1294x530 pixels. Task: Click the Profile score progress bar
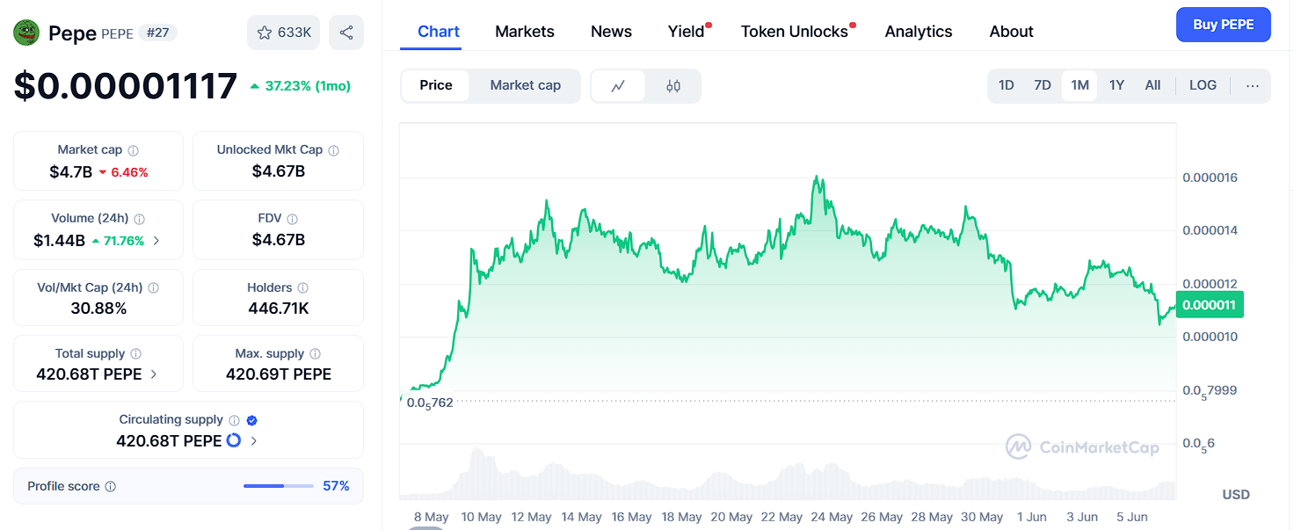pyautogui.click(x=279, y=486)
